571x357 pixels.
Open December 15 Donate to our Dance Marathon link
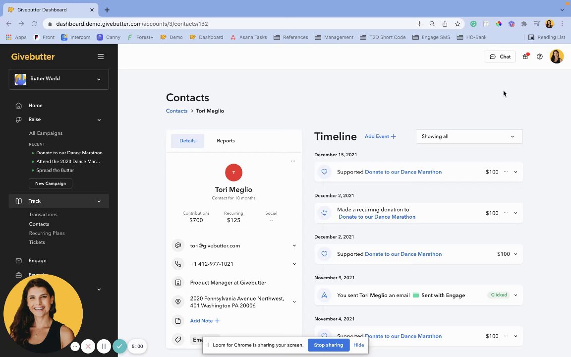pyautogui.click(x=403, y=172)
